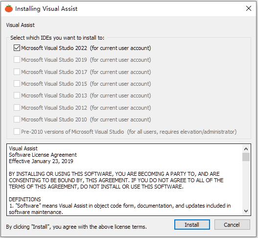Image resolution: width=258 pixels, height=238 pixels.
Task: Close the Installing Visual Assist dialog
Action: coord(249,8)
